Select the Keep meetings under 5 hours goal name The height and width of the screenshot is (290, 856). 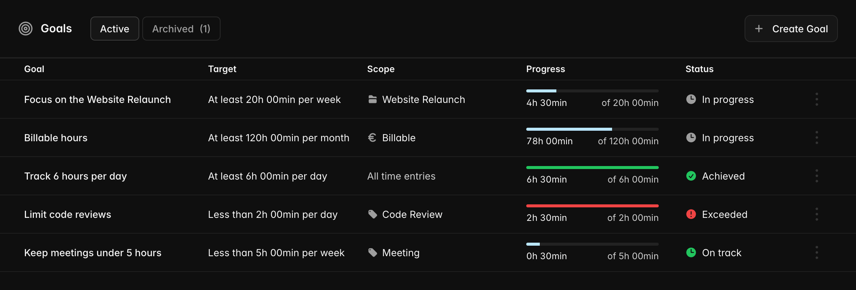coord(93,253)
